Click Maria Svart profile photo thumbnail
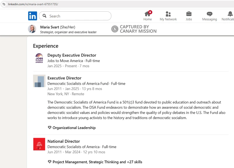The width and height of the screenshot is (234, 168). coord(32,29)
